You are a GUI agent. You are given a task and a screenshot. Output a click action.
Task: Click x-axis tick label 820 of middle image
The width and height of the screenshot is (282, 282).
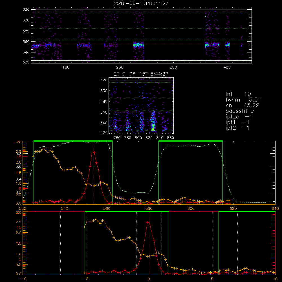click(149, 138)
